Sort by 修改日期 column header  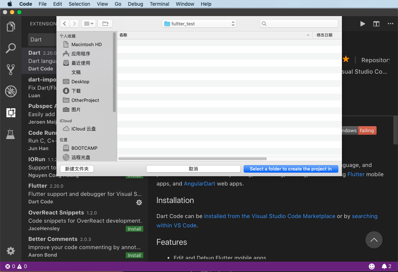pos(327,35)
